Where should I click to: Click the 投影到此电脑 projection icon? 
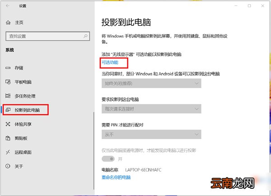(8, 110)
